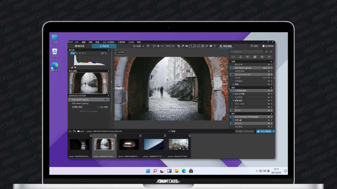Click the eye preview icon in toolbar

point(211,46)
